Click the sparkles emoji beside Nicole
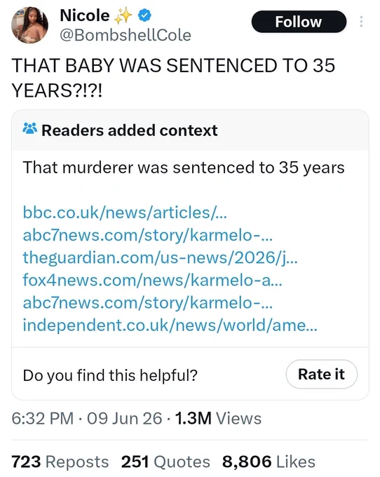380x477 pixels. point(123,16)
